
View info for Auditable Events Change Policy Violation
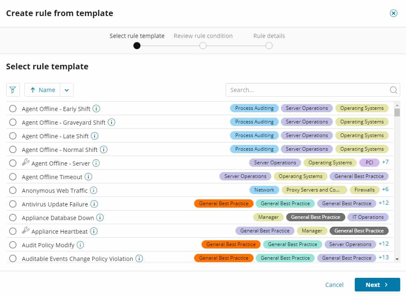(139, 258)
